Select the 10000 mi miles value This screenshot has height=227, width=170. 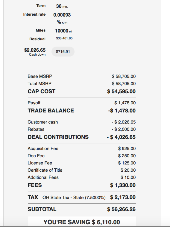click(63, 31)
